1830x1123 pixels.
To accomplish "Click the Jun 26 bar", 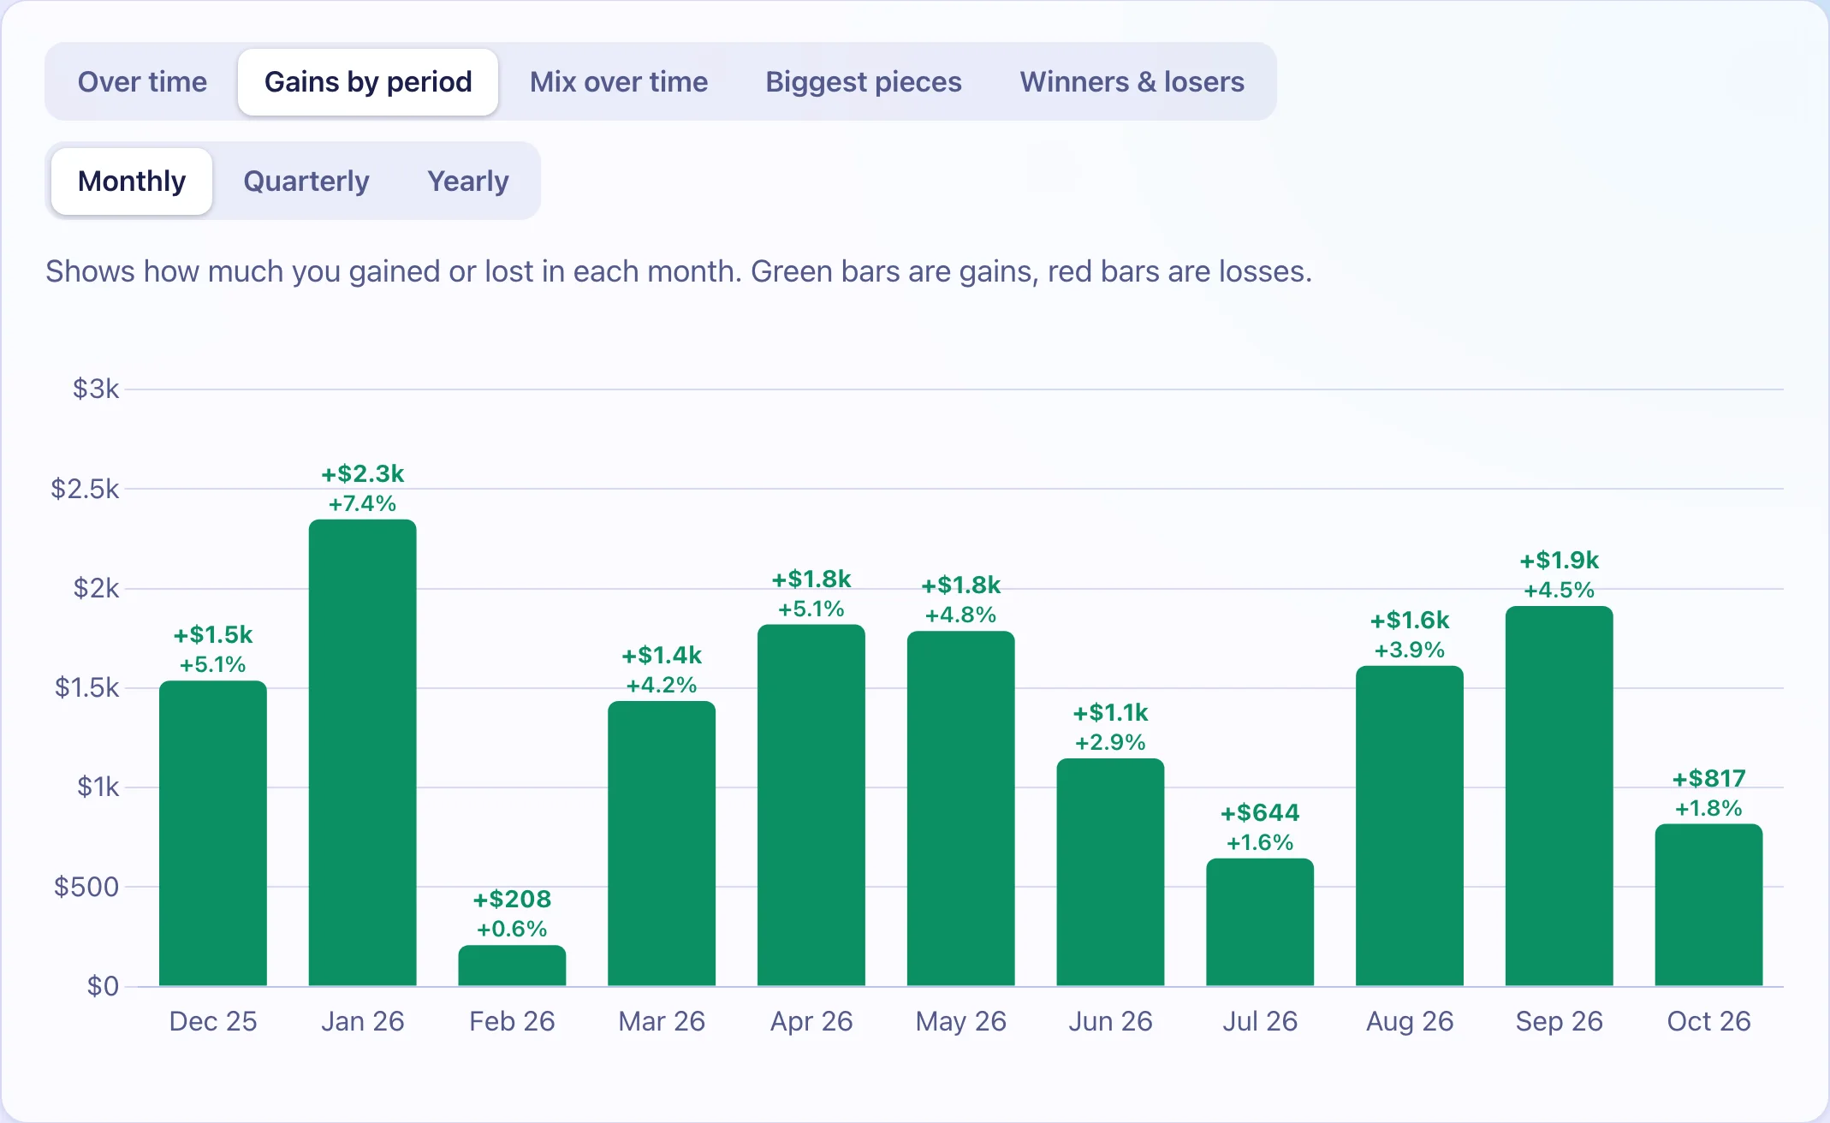I will [1110, 872].
